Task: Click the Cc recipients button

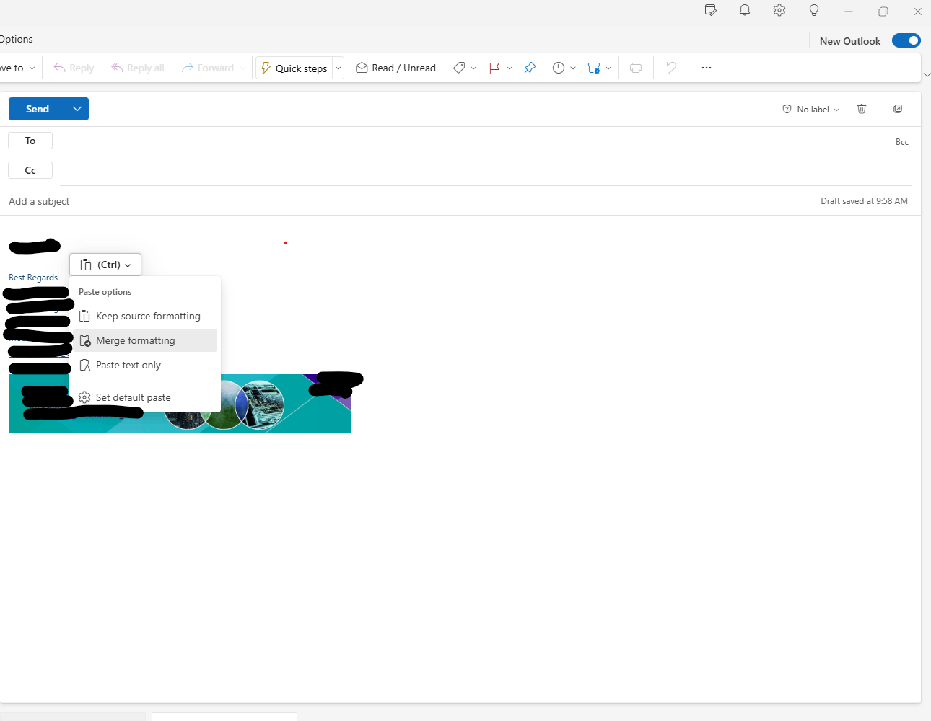Action: coord(30,170)
